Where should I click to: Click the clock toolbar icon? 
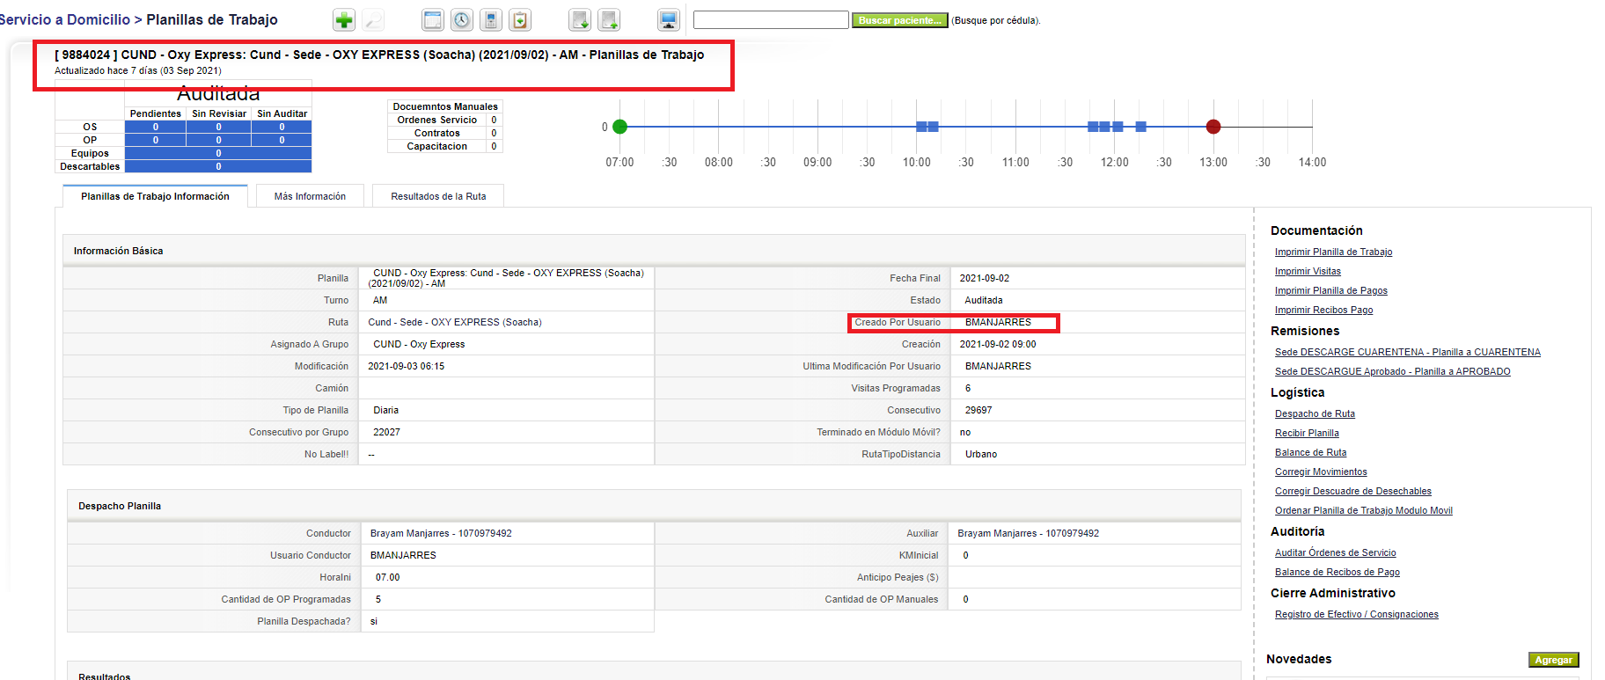[462, 20]
